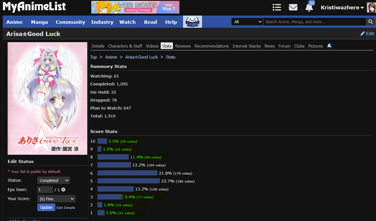Switch to the Clubs tab
This screenshot has height=221, width=376.
[x=299, y=46]
